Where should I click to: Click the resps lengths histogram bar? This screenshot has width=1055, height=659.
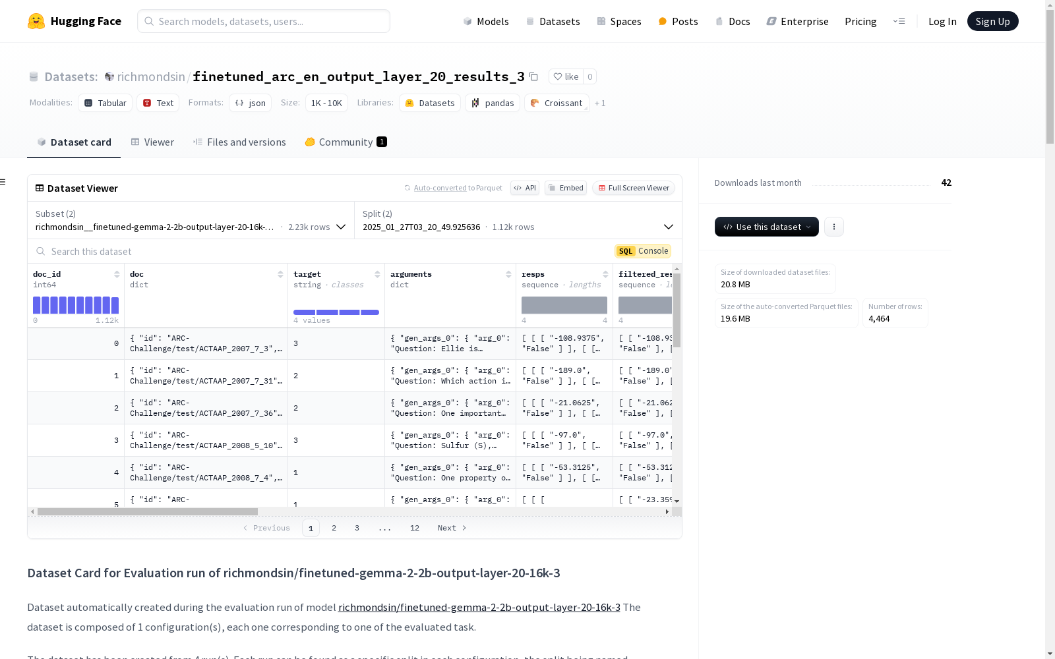pos(564,305)
